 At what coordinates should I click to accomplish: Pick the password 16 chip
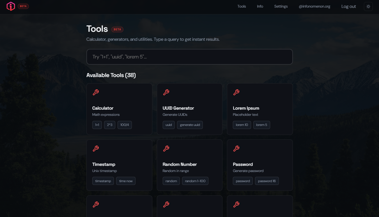click(267, 181)
